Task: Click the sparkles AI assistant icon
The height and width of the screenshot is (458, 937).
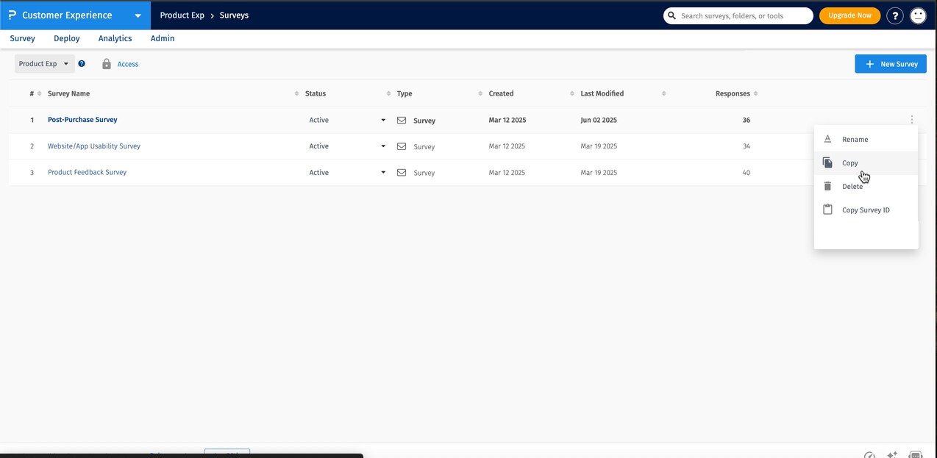Action: 892,456
